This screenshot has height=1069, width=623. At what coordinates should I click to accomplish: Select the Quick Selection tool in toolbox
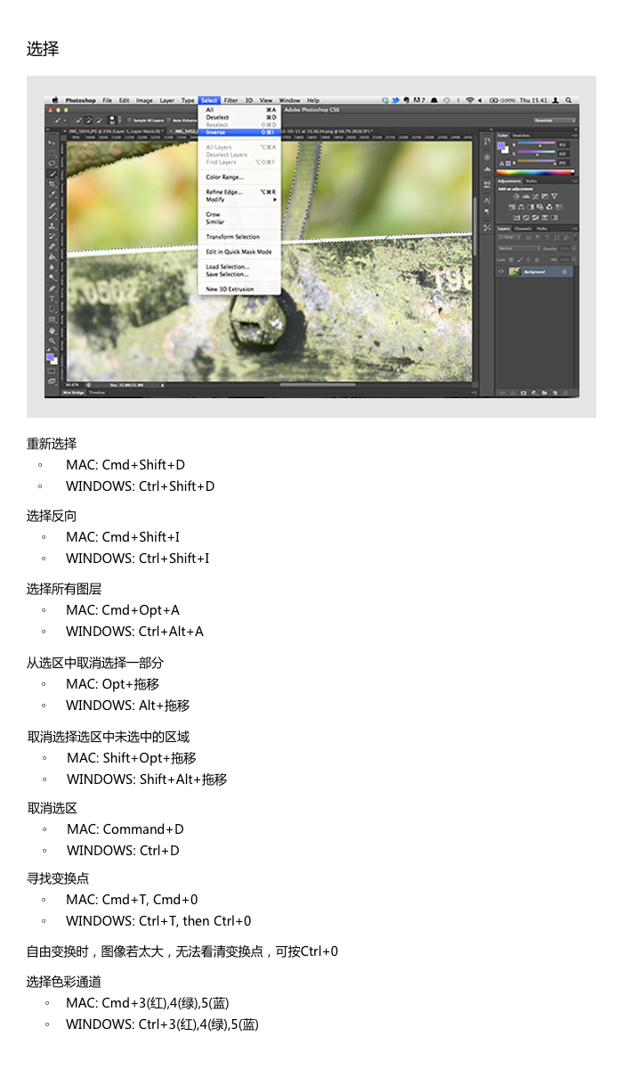coord(52,175)
